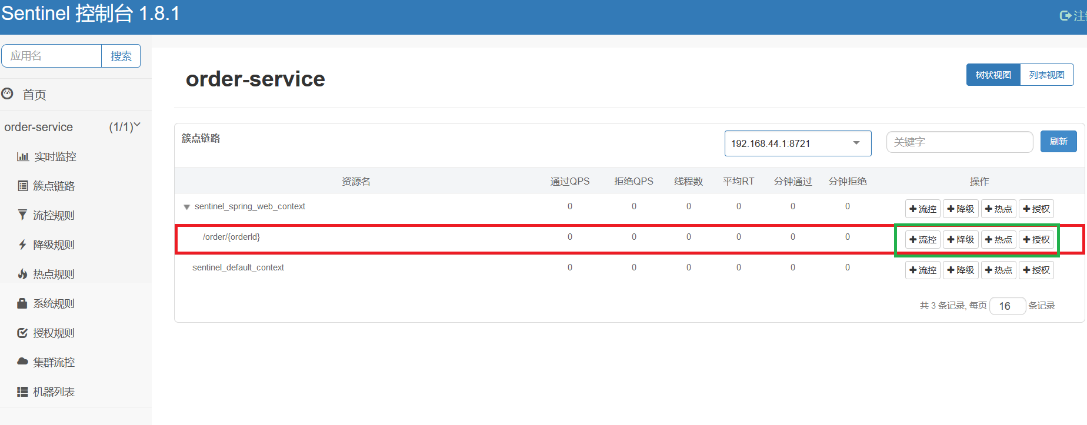The height and width of the screenshot is (425, 1087).
Task: Click the list icon for 簇点链路
Action: pyautogui.click(x=23, y=186)
